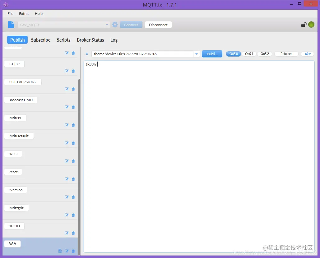
Task: Load the ?RSSI saved message
Action: pos(13,154)
